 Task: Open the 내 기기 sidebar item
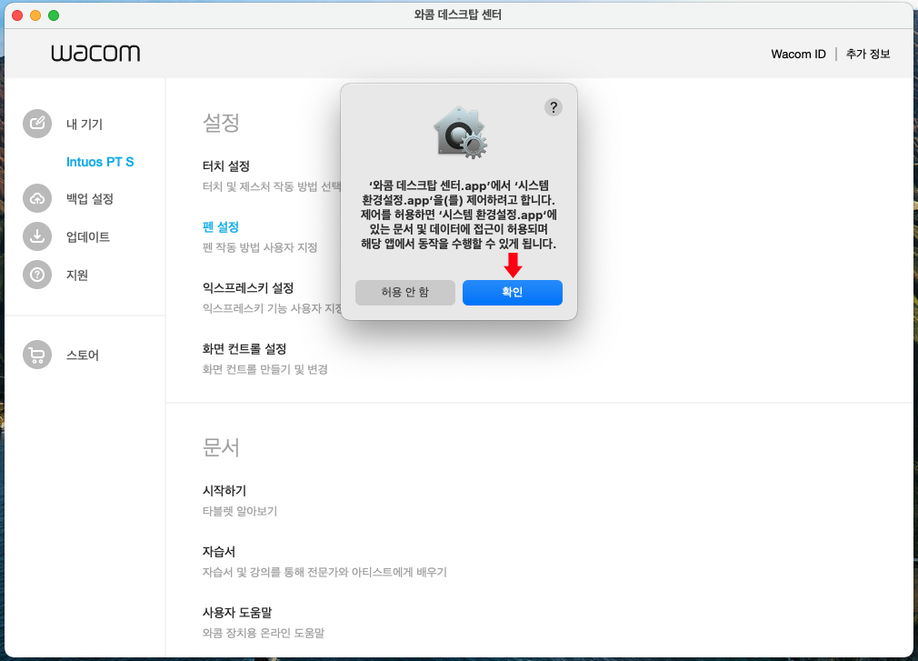click(x=85, y=125)
